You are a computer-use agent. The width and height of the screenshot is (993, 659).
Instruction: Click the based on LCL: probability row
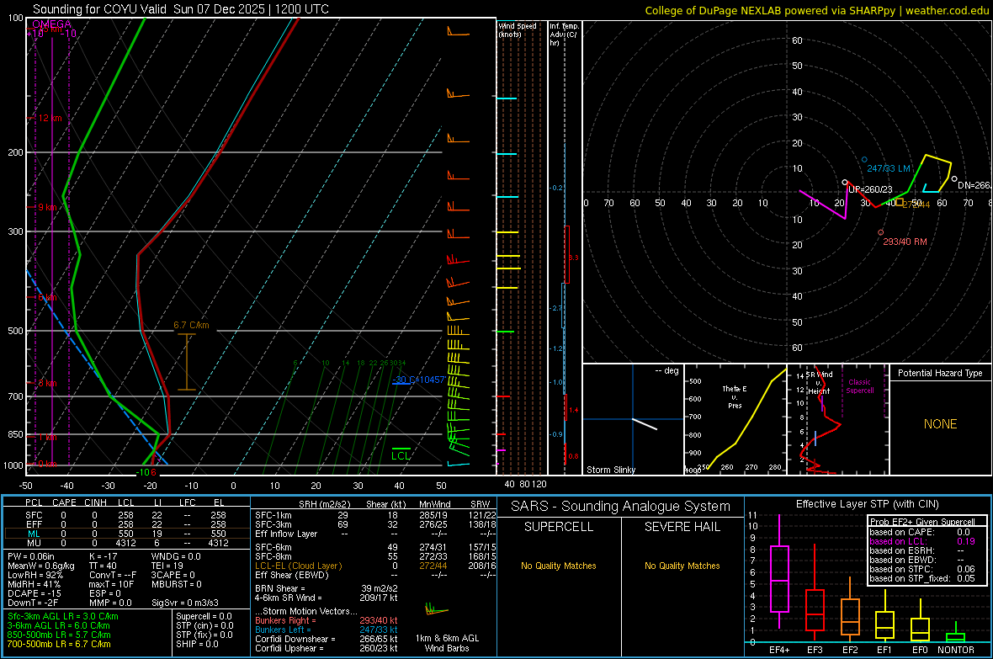(922, 541)
